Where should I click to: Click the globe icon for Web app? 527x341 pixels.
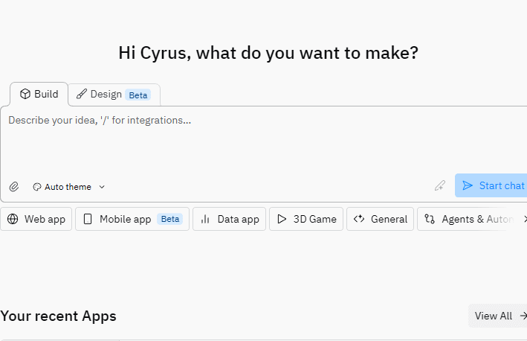[x=13, y=219]
